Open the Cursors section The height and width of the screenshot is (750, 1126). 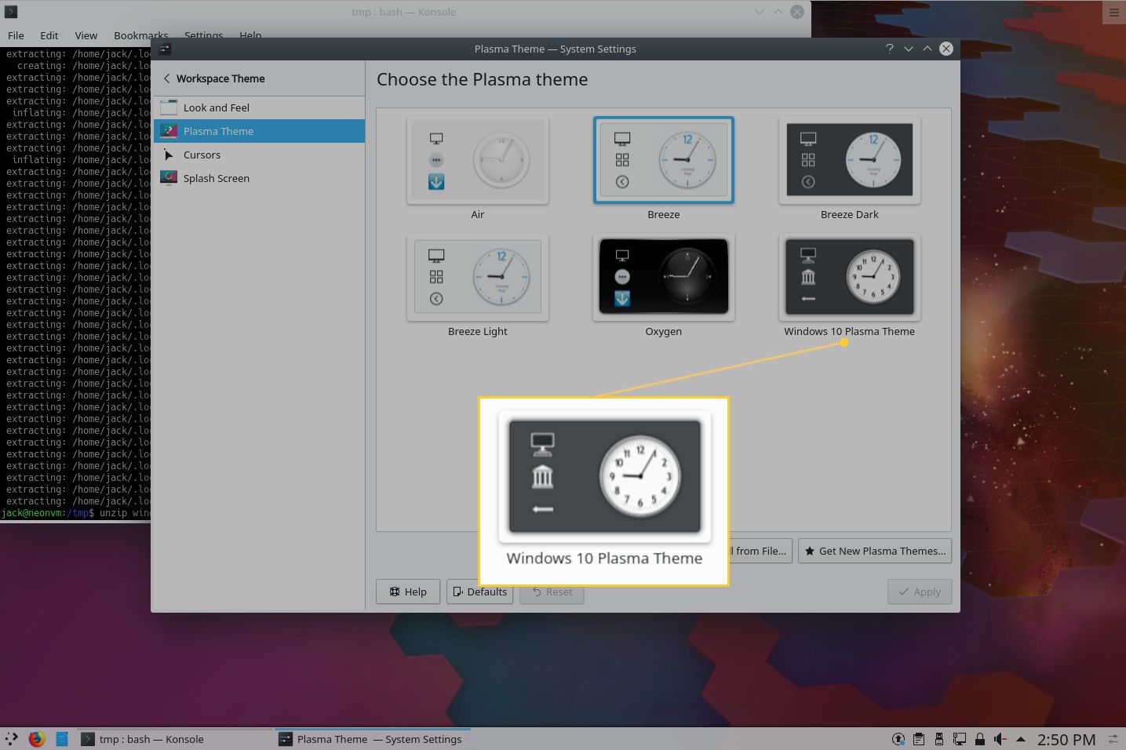click(x=258, y=155)
